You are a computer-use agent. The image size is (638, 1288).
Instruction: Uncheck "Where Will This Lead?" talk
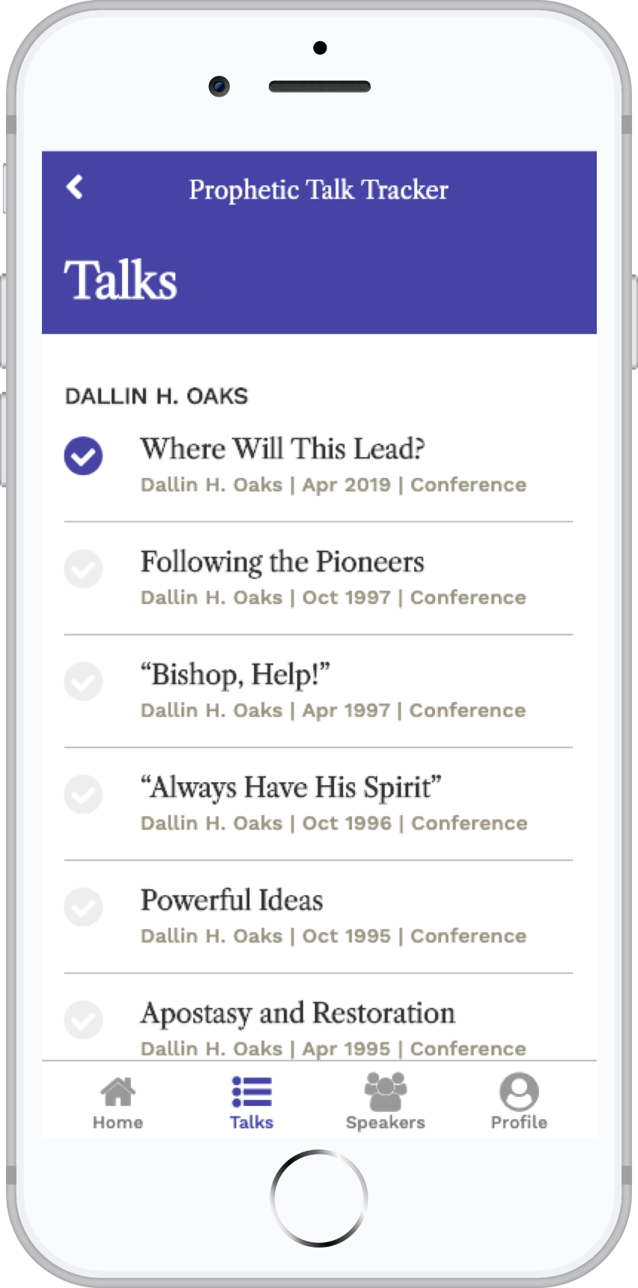point(83,456)
